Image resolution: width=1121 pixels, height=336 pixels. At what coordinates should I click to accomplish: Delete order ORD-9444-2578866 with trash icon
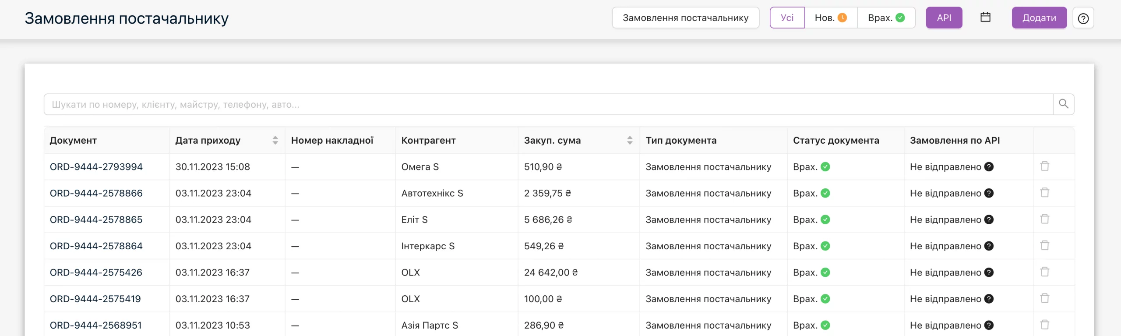pos(1045,193)
